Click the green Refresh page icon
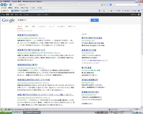The width and height of the screenshot is (143, 114). coord(104,5)
